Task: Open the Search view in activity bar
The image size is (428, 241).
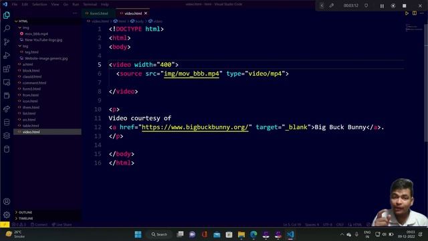Action: tap(7, 28)
